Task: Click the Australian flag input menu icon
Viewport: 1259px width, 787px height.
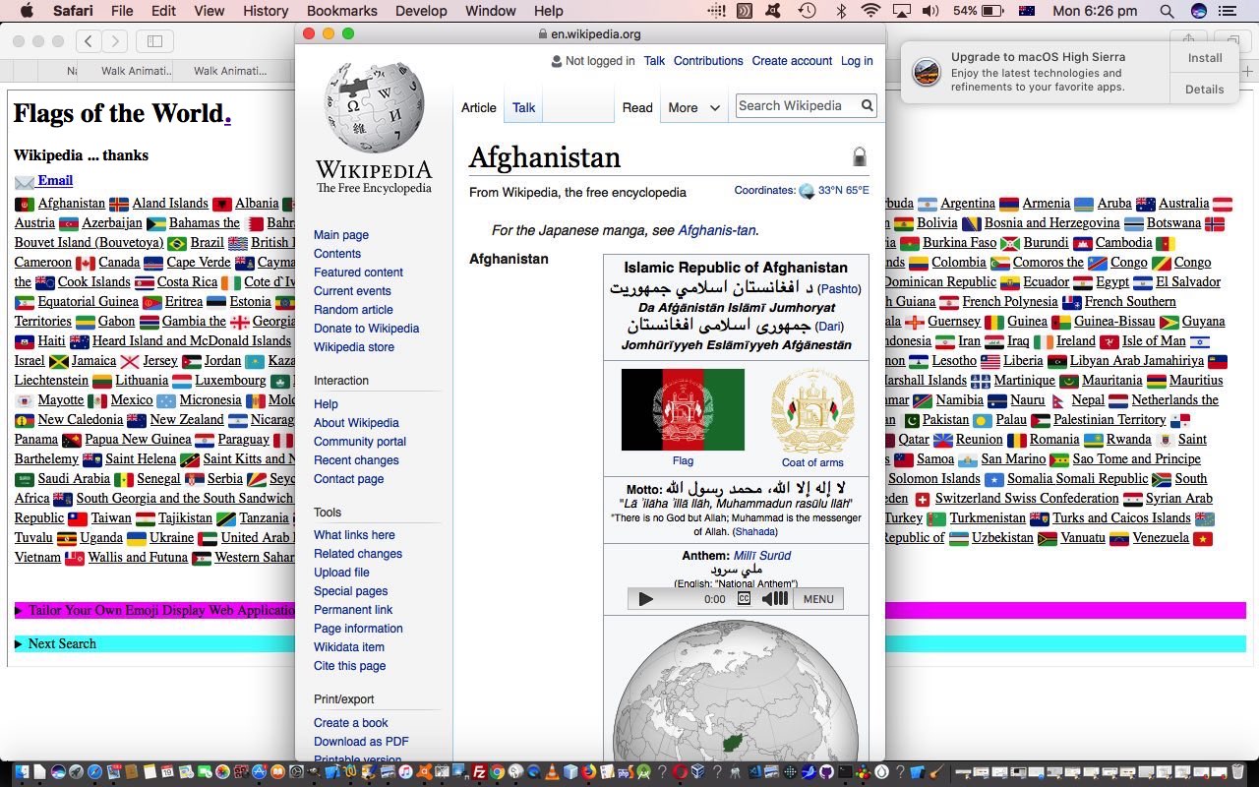Action: click(1027, 11)
